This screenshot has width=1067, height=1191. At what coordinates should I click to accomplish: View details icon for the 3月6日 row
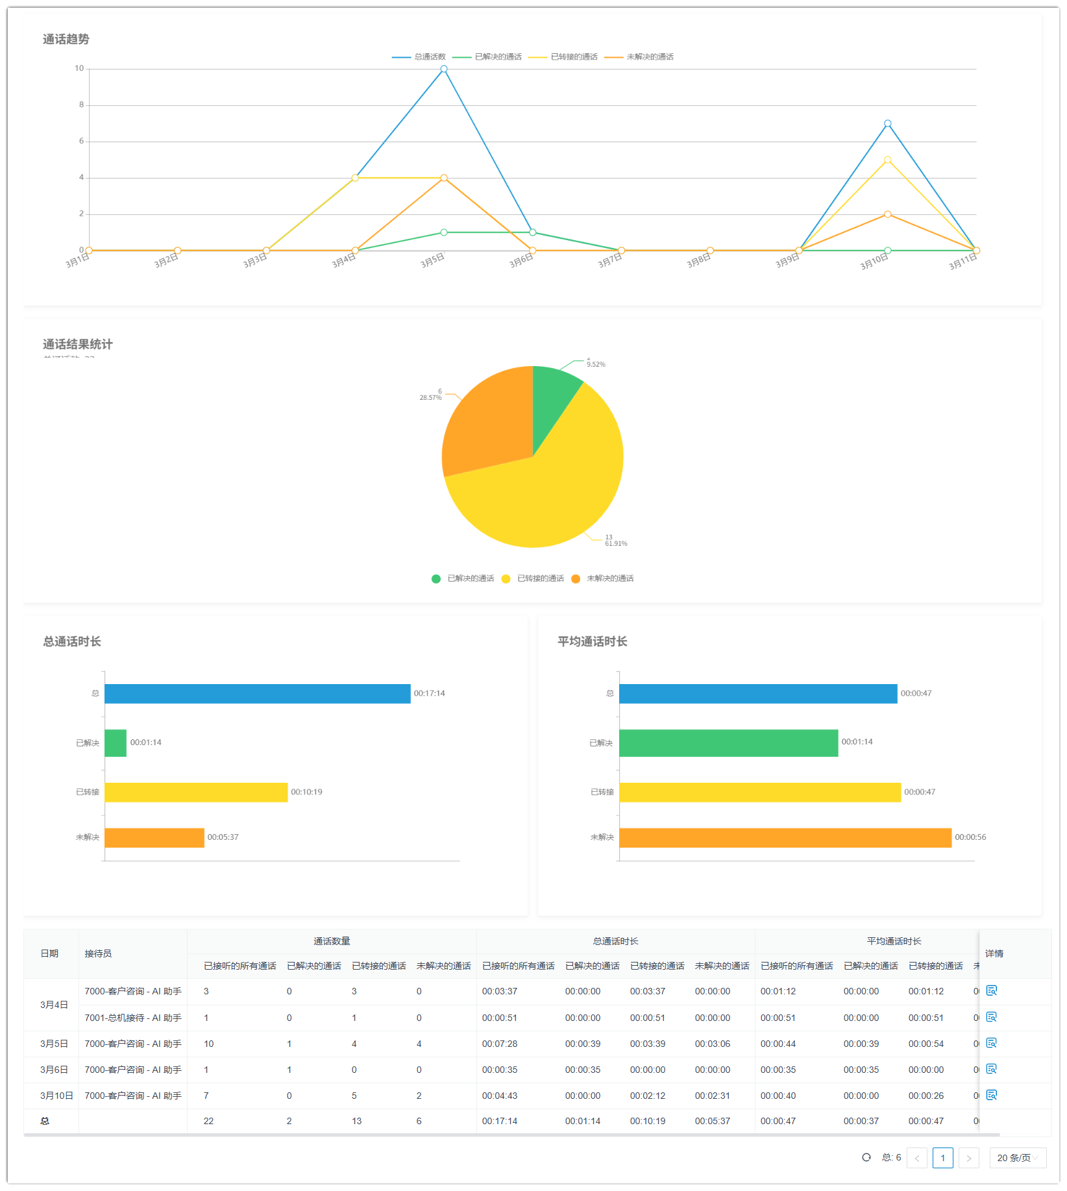coord(991,1069)
